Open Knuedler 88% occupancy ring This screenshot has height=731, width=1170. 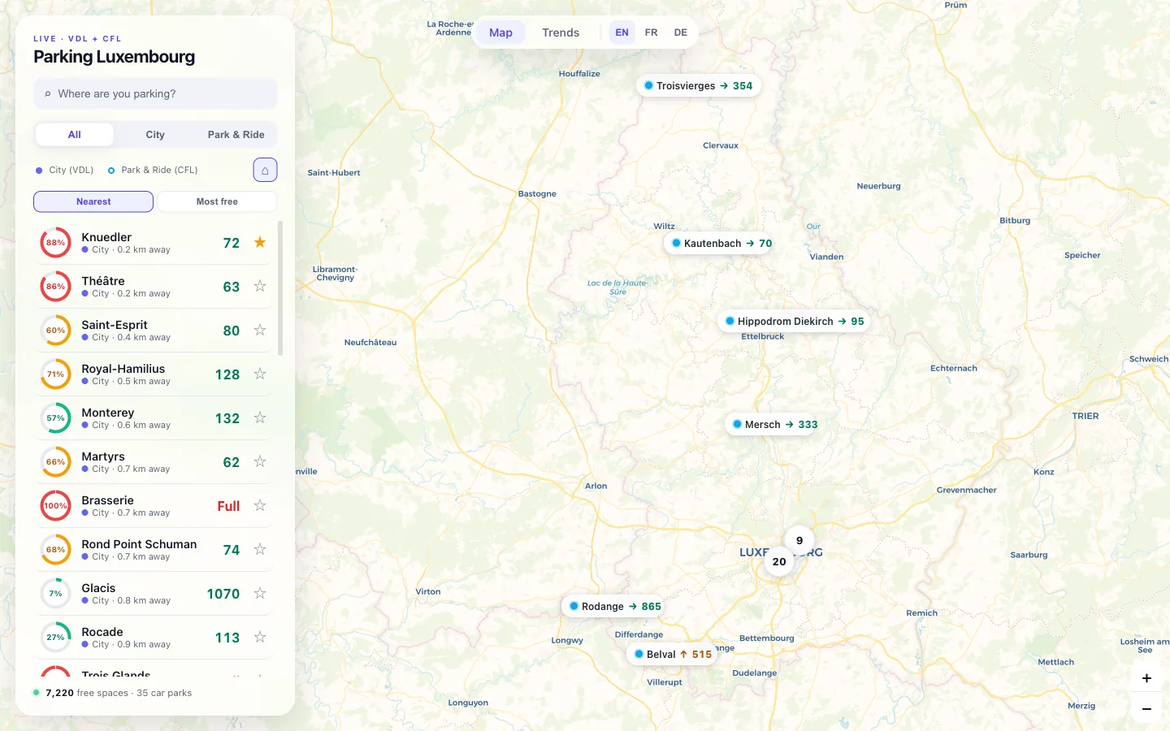(55, 243)
